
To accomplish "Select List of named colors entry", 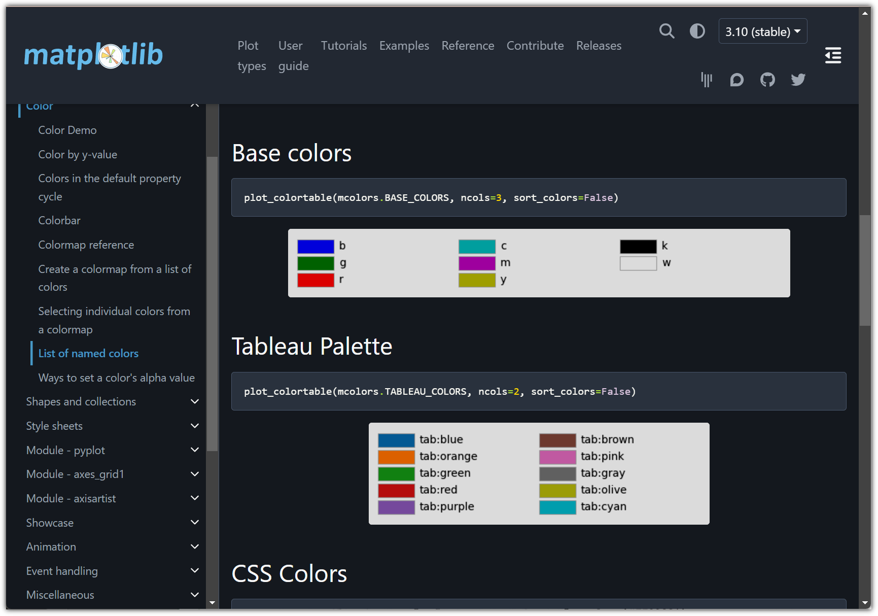I will coord(88,353).
